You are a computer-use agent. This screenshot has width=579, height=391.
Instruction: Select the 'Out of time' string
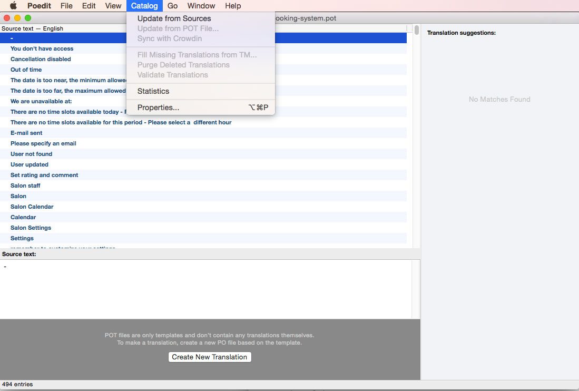(26, 70)
